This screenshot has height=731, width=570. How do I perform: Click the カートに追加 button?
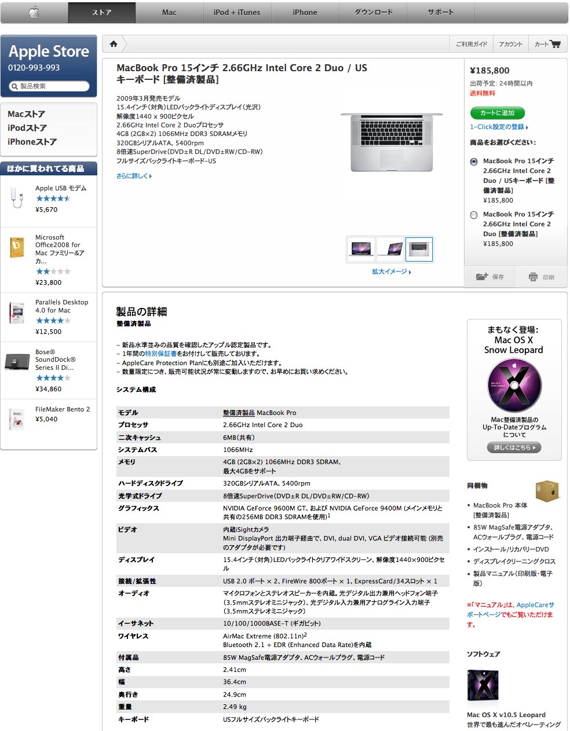tap(497, 113)
